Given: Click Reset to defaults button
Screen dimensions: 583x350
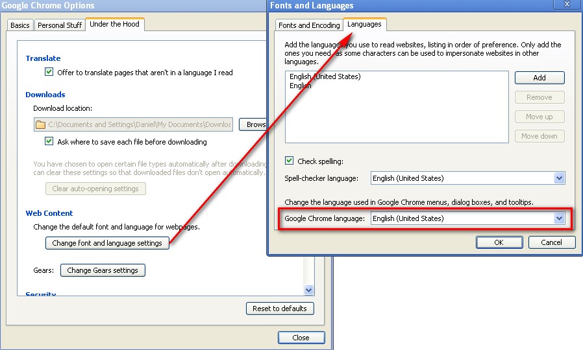Looking at the screenshot, I should [x=280, y=309].
